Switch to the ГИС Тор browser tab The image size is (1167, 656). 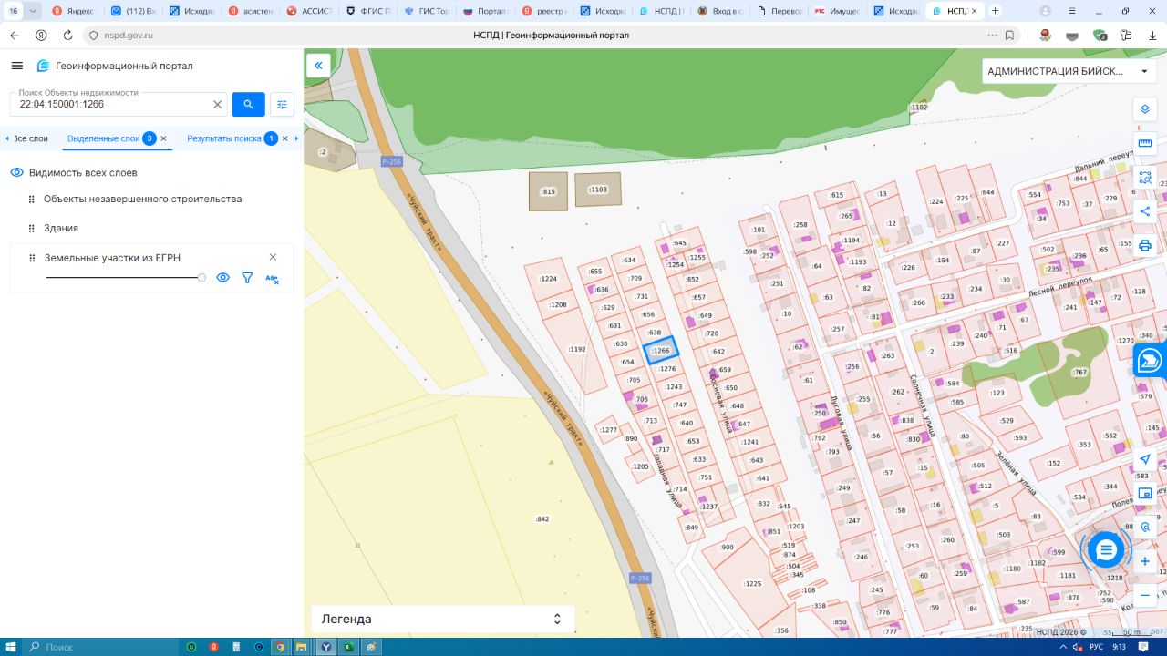click(428, 11)
